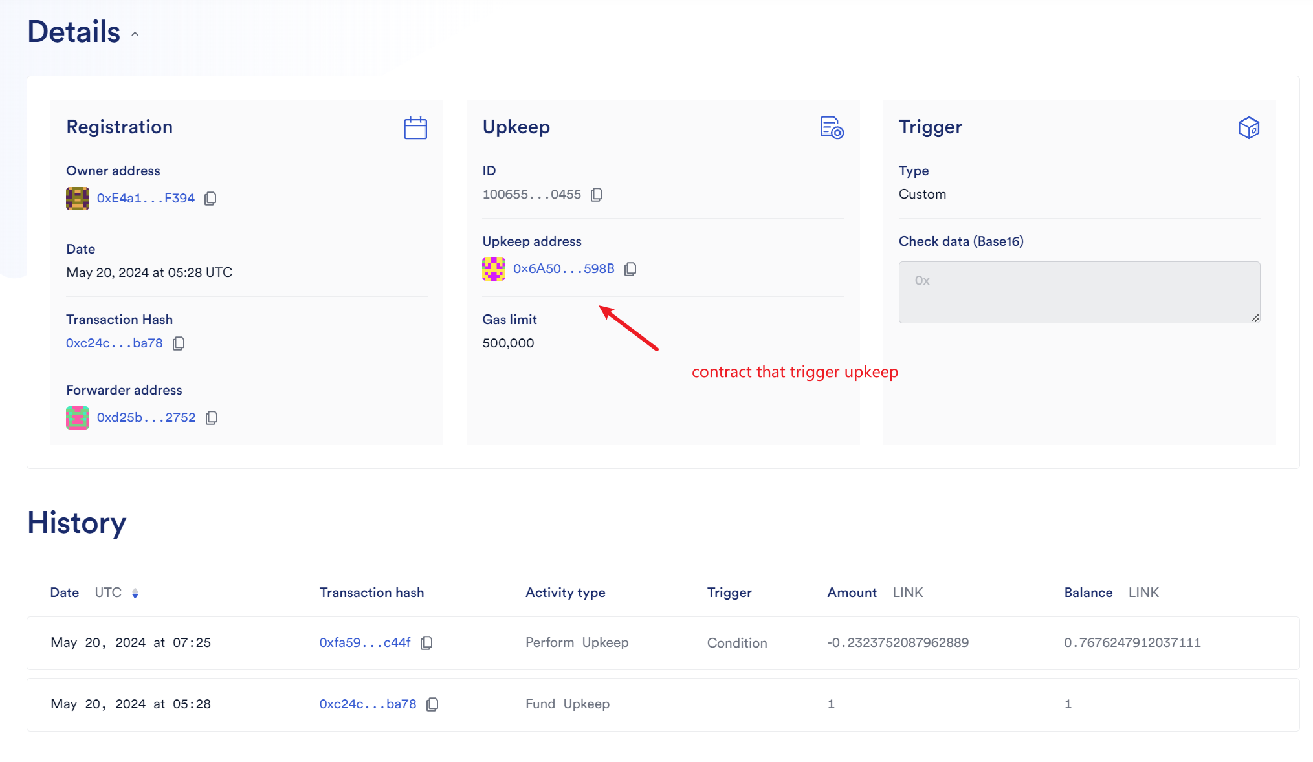The width and height of the screenshot is (1313, 762).
Task: Copy the owner address 0xE4a1...F394
Action: pos(210,199)
